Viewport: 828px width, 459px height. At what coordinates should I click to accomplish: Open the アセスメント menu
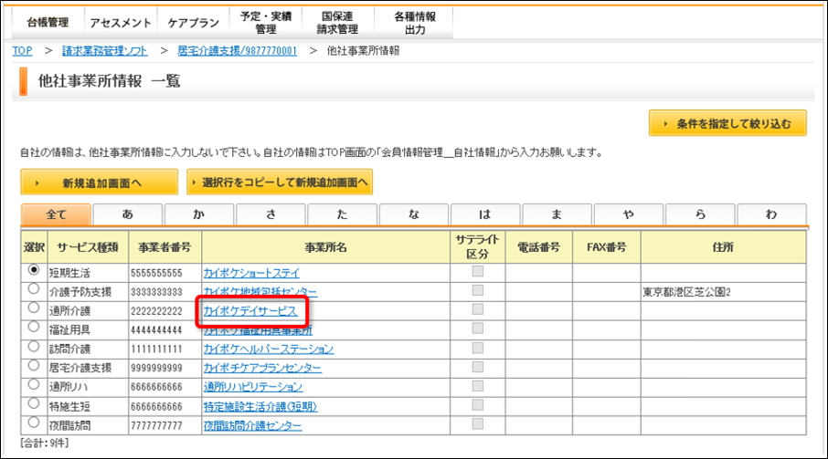coord(121,23)
